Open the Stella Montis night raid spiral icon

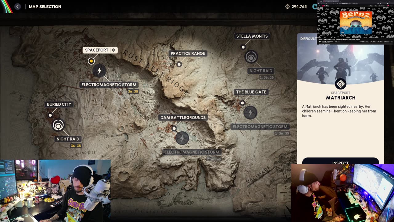click(251, 57)
